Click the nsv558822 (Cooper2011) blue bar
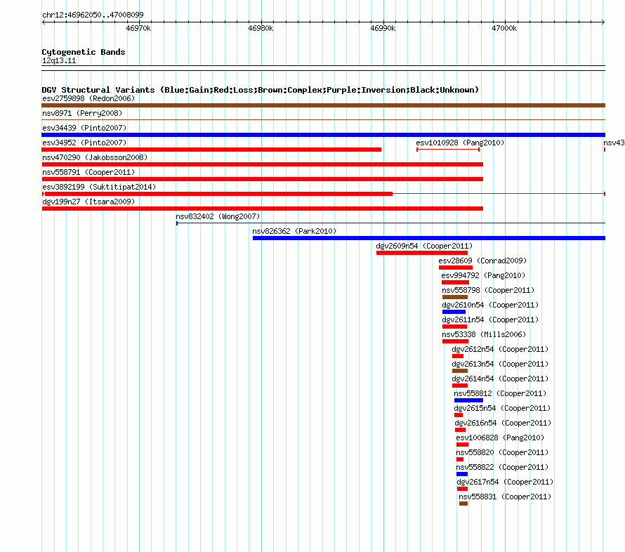 (x=462, y=474)
